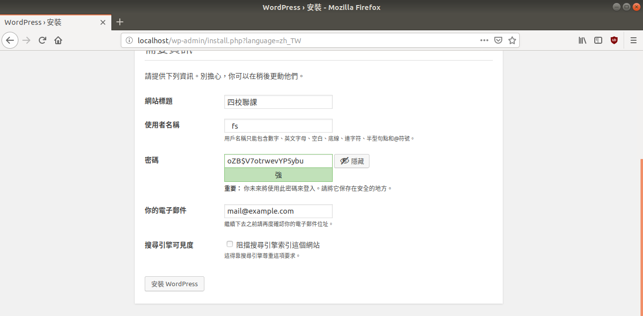Click the 請提供下列資訊 intro sentence

pos(224,77)
